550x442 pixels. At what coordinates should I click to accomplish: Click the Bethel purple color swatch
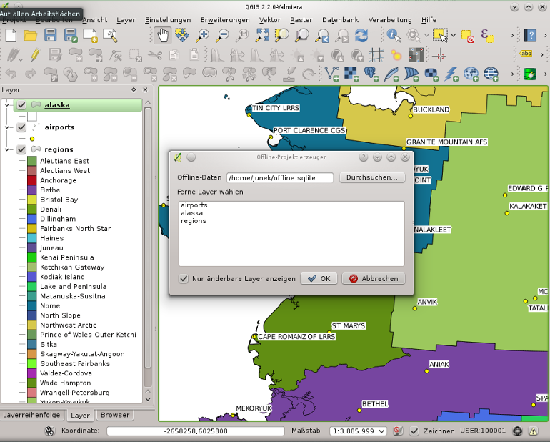(32, 190)
